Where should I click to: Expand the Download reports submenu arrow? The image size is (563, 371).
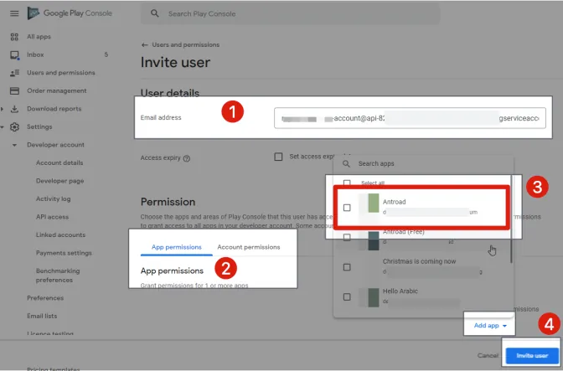coord(3,109)
